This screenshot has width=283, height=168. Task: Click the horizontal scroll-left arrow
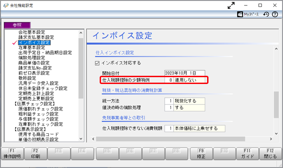(93, 139)
